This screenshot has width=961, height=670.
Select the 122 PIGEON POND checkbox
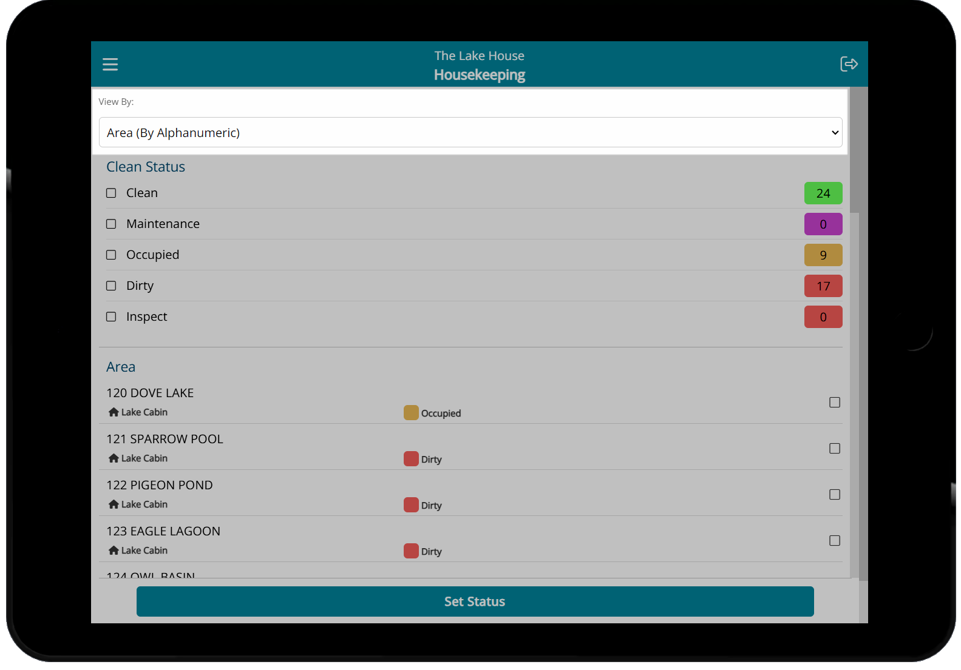click(835, 495)
